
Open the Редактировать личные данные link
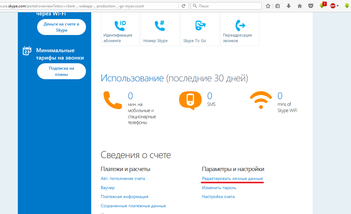pyautogui.click(x=232, y=178)
